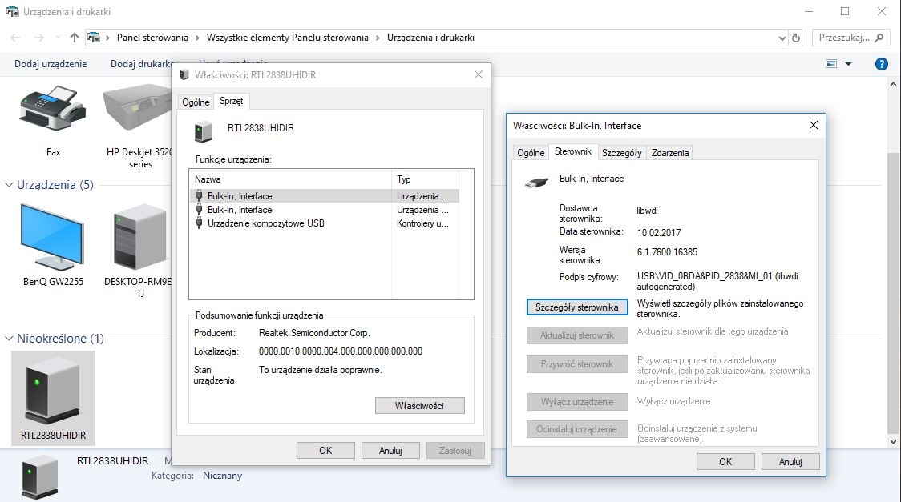Switch to Ogólne tab in RTL2838UHIDIR properties
Viewport: 901px width, 502px height.
click(196, 102)
